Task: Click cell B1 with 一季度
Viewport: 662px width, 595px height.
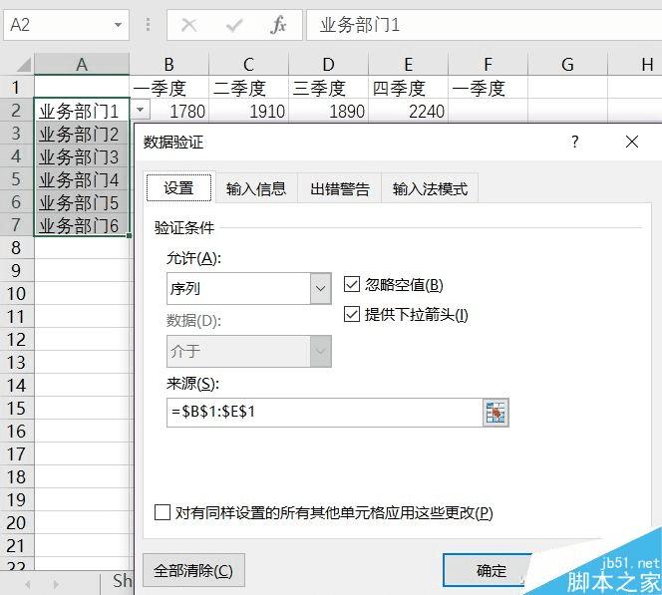Action: tap(168, 88)
